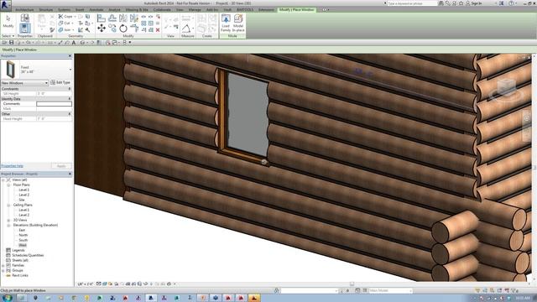Open the Select panel dropdown
Screen dimensions: 537x302
[x=8, y=36]
